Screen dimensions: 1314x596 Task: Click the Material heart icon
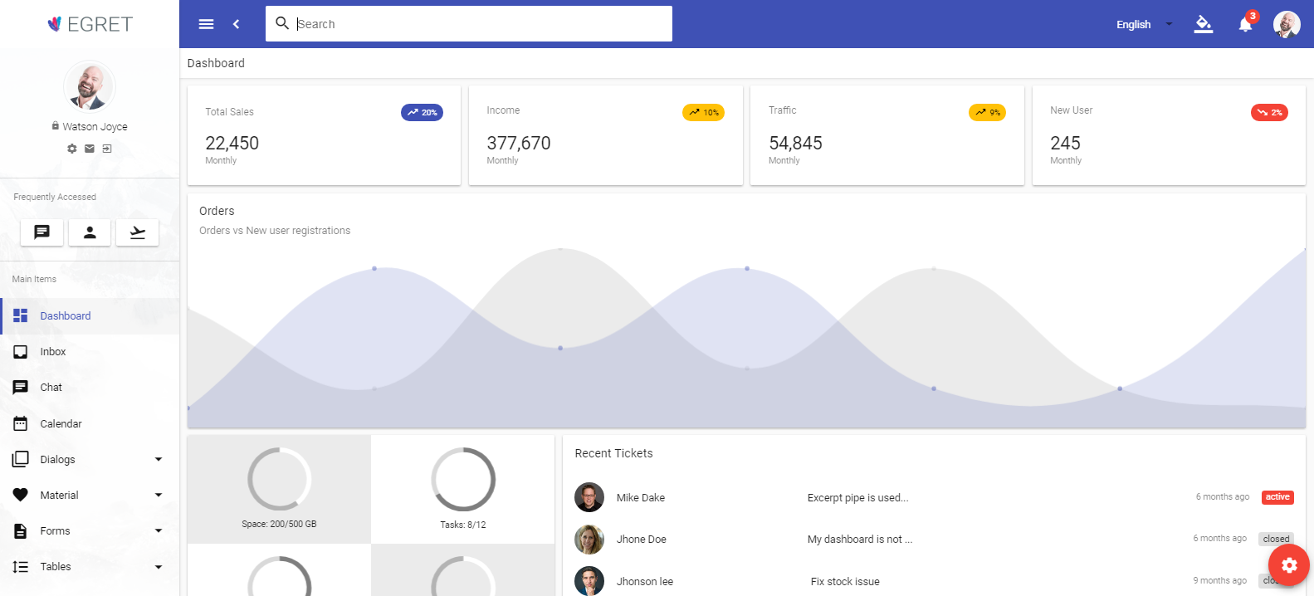point(21,495)
